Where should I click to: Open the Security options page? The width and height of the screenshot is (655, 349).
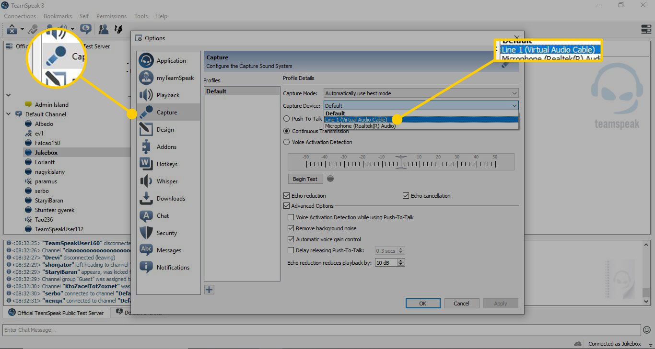168,233
